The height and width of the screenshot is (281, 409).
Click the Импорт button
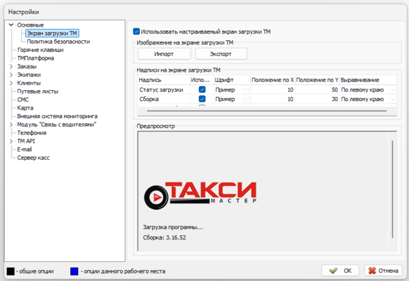click(164, 54)
